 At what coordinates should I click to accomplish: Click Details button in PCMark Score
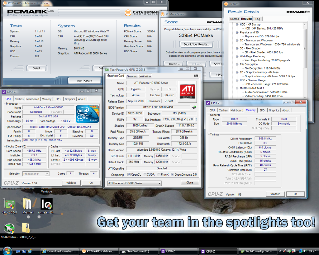pos(174,64)
